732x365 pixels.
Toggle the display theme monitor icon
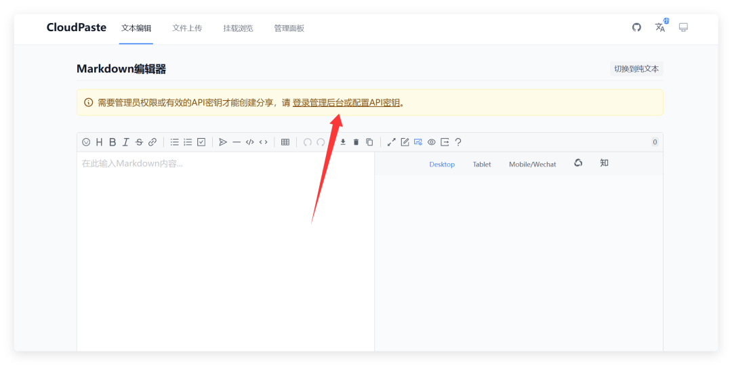tap(683, 28)
